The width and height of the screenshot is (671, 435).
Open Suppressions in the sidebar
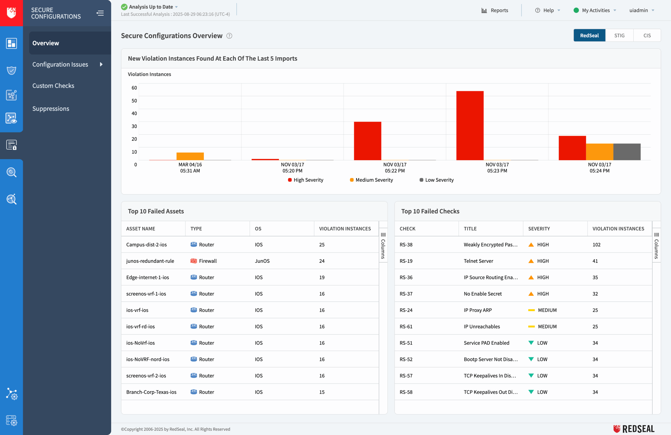[51, 109]
